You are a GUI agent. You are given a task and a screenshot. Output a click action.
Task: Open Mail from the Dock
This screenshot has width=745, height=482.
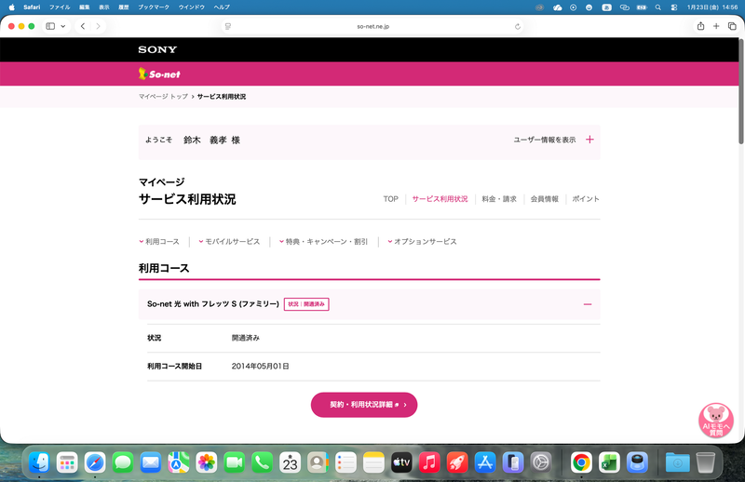(151, 462)
